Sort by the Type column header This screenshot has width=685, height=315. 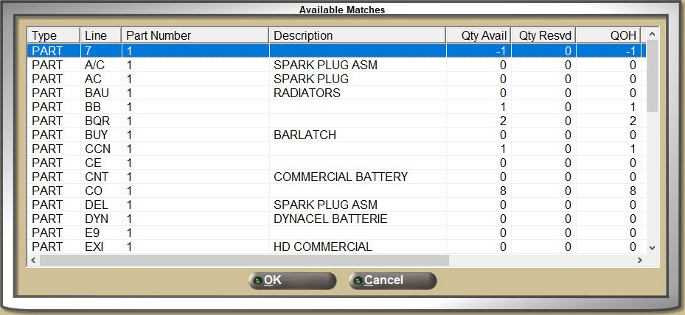pyautogui.click(x=53, y=35)
